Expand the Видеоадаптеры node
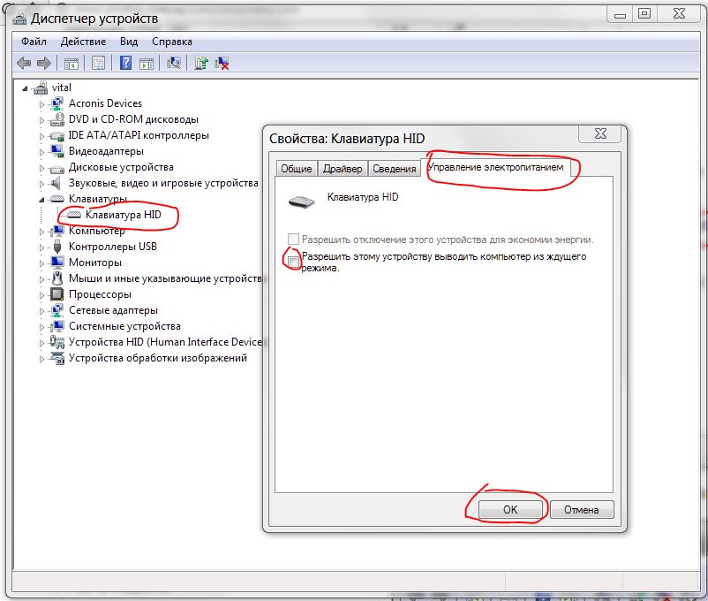This screenshot has height=601, width=708. (41, 152)
